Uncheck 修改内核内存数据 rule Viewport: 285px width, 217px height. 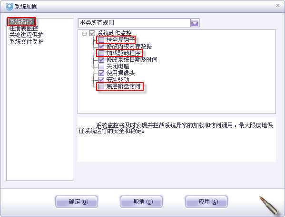tap(101, 46)
